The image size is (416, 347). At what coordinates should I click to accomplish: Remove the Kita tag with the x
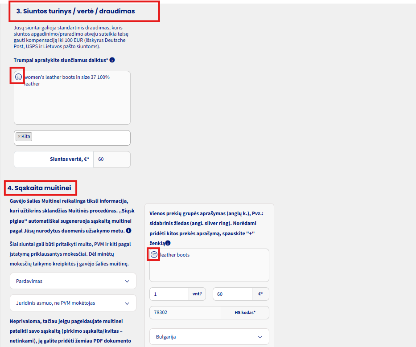(19, 136)
